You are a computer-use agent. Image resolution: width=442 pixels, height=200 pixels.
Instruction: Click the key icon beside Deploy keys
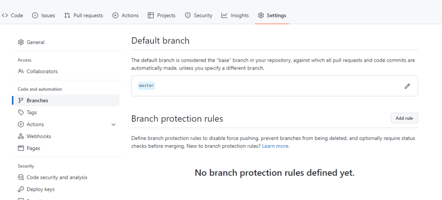tap(21, 189)
